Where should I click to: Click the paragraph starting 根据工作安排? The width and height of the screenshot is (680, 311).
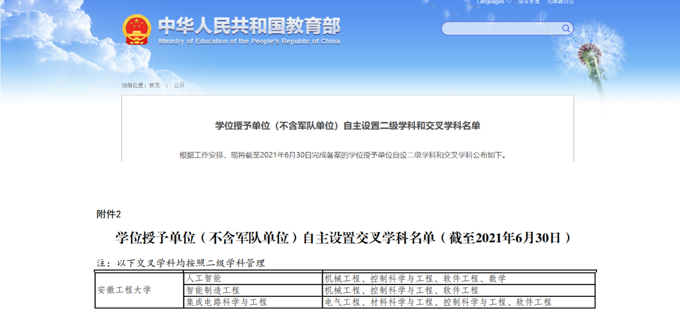coord(343,155)
